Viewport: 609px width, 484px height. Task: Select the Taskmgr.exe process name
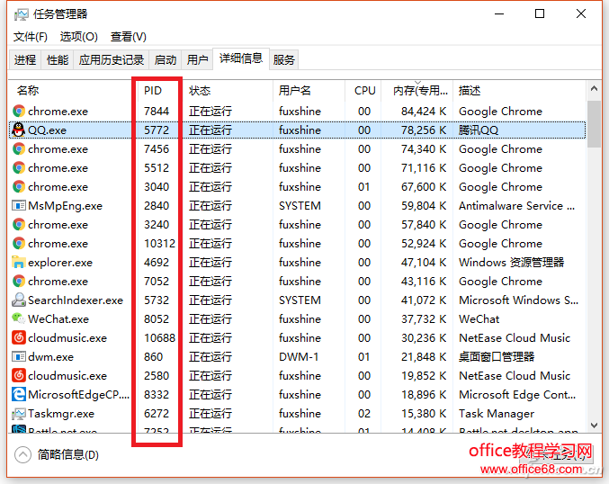click(61, 414)
